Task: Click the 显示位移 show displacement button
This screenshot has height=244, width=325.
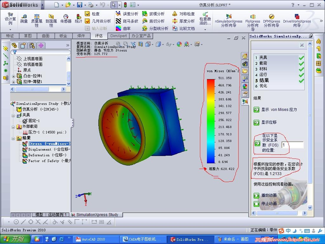Action: coord(256,122)
